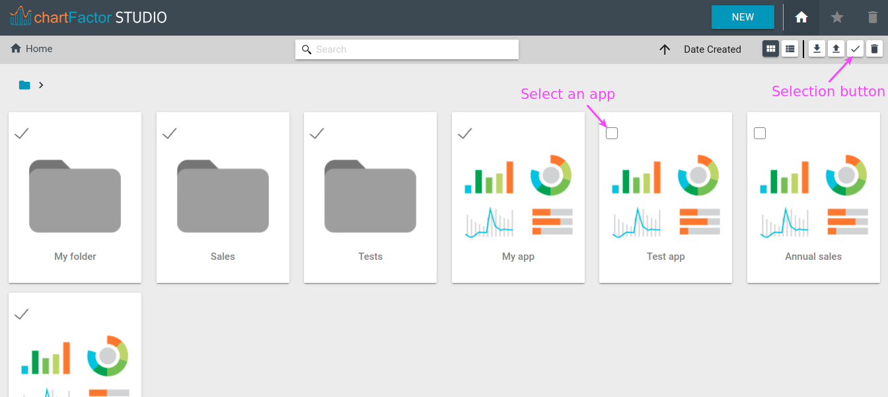Viewport: 888px width, 397px height.
Task: Open the Date Created sort dropdown
Action: click(x=712, y=49)
